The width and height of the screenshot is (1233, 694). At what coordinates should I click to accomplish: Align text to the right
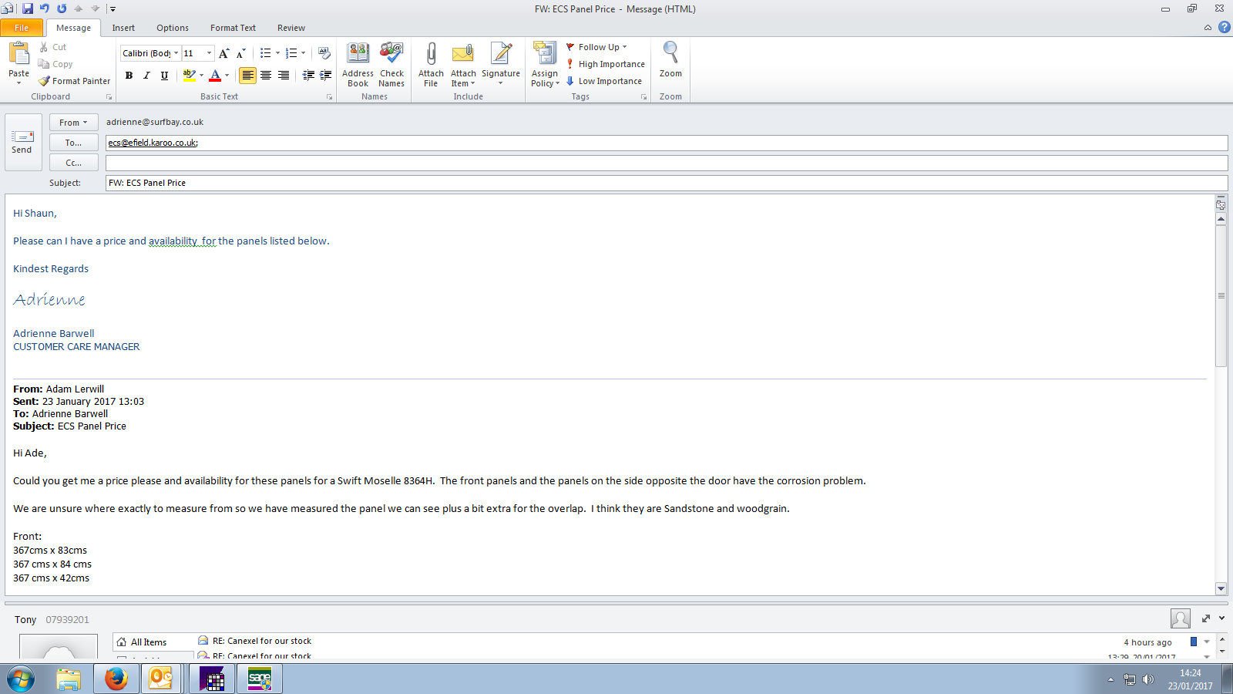click(284, 76)
